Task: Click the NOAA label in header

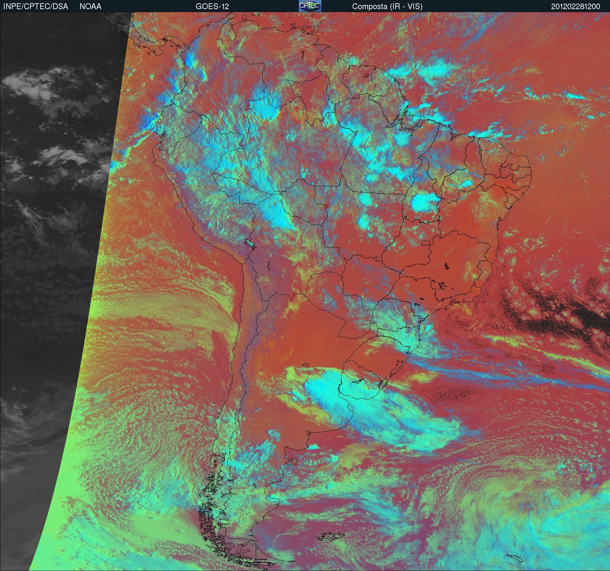Action: [90, 7]
